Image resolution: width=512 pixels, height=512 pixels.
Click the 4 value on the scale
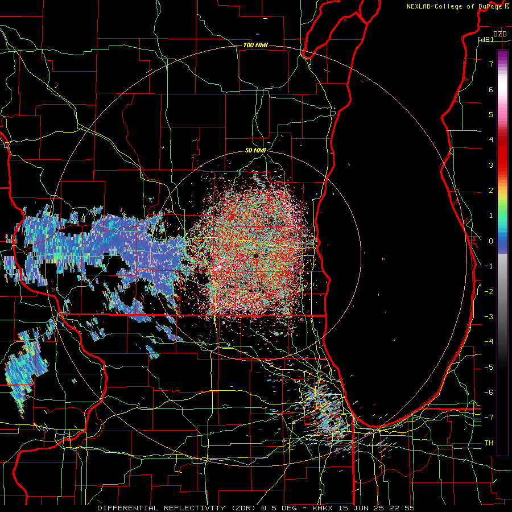click(x=491, y=140)
